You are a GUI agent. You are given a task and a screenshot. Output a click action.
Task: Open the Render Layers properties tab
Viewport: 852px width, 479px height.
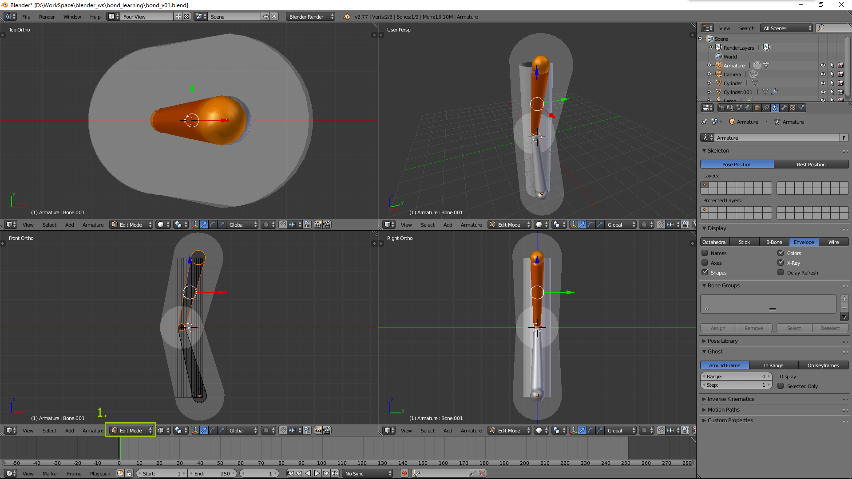[x=730, y=108]
